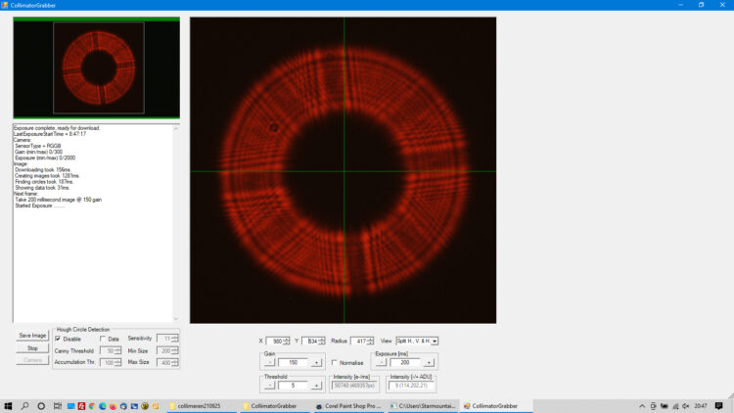
Task: Click the small collimation preview thumbnail
Action: point(97,68)
